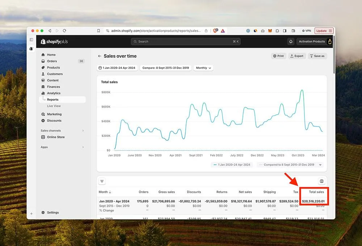The height and width of the screenshot is (246, 362).
Task: Open the Monthly grouping dropdown
Action: pos(203,68)
